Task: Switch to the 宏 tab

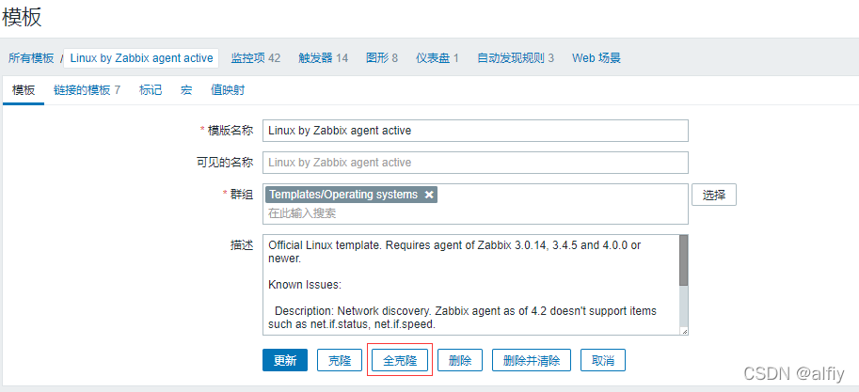Action: pyautogui.click(x=186, y=90)
